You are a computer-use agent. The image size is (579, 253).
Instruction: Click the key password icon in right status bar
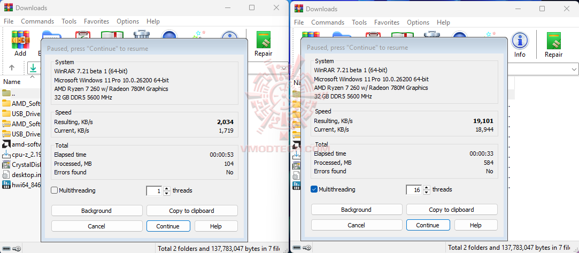(x=306, y=248)
